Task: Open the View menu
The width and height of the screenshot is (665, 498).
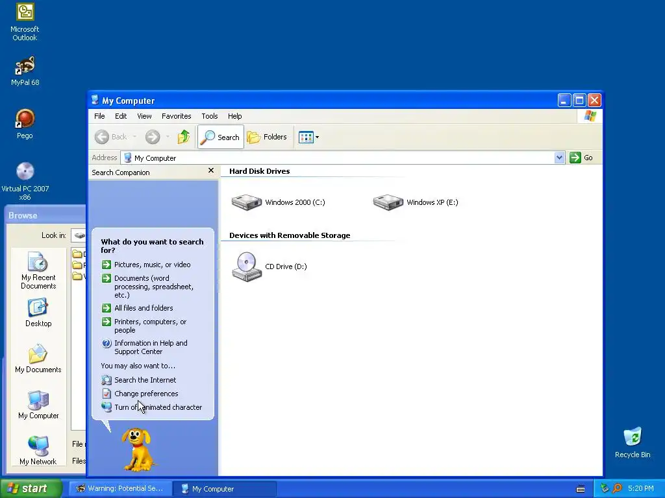Action: coord(144,116)
